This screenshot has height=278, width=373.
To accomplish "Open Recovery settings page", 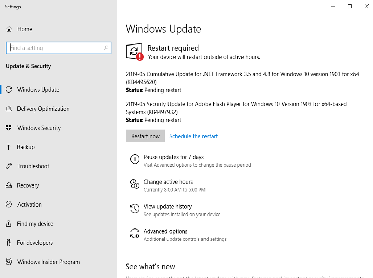I will [x=28, y=185].
